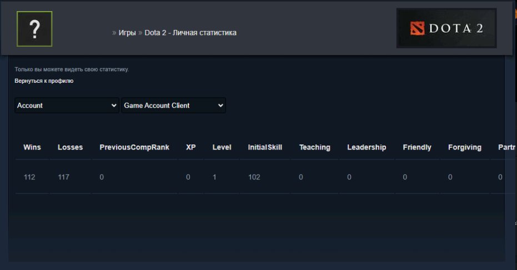
Task: Select the PreviousCompRank column header
Action: [134, 147]
